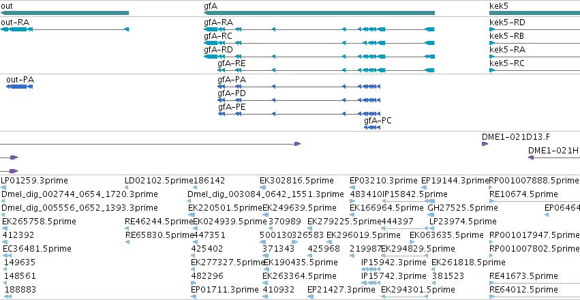Select Dmel_dig_005556_0652_1393.3prime
Screen dimensions: 580x300
coord(80,208)
